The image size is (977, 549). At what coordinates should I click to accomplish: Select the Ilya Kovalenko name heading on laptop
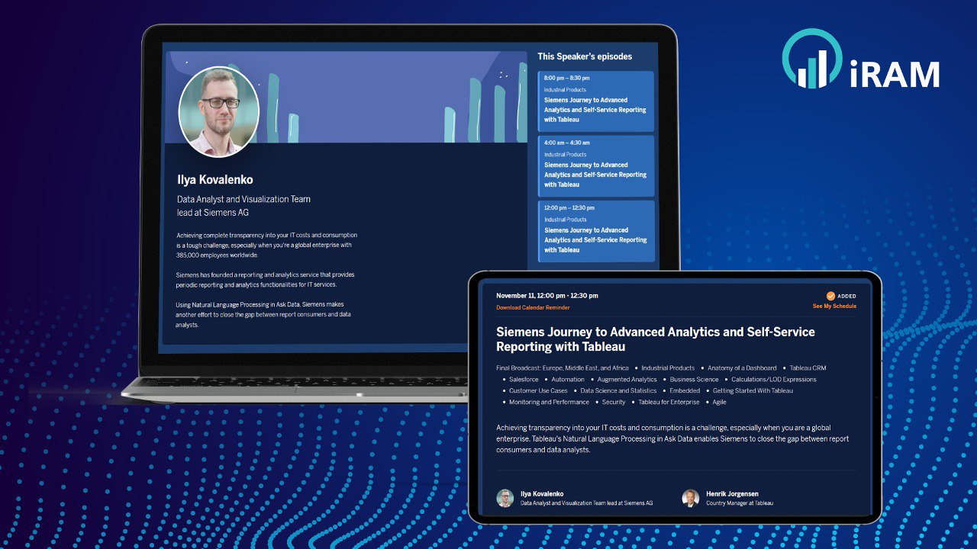pyautogui.click(x=215, y=180)
